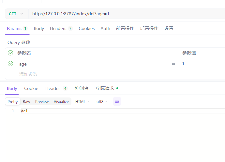Switch response view to Raw
Screen dimensions: 225x162
26,102
